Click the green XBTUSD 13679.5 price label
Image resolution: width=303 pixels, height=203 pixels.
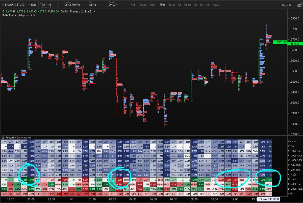(x=288, y=43)
